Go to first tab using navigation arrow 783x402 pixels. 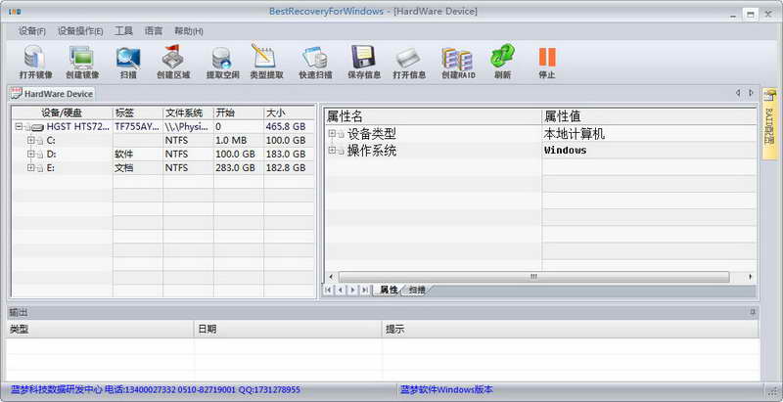click(x=328, y=290)
